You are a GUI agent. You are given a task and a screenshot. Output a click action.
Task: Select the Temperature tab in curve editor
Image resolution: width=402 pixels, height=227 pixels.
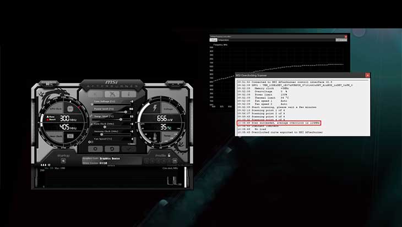coord(223,40)
